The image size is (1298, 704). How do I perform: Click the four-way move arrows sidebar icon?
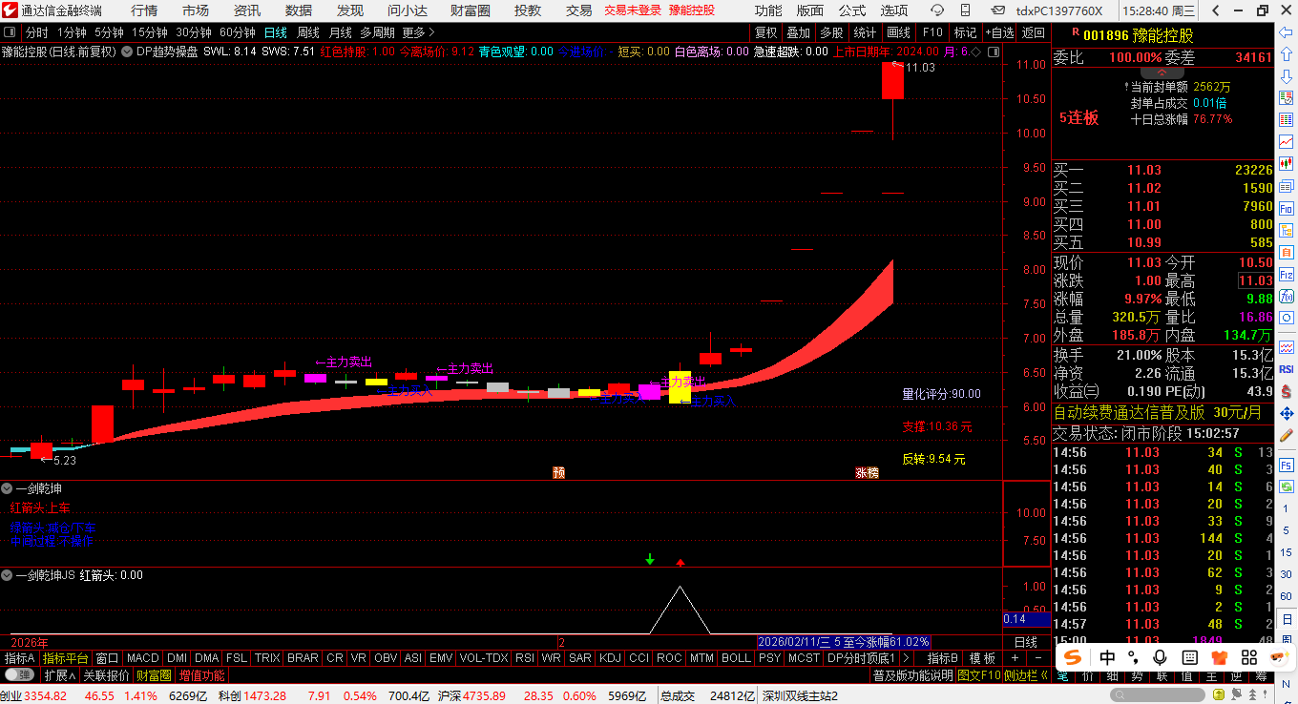pyautogui.click(x=1287, y=413)
